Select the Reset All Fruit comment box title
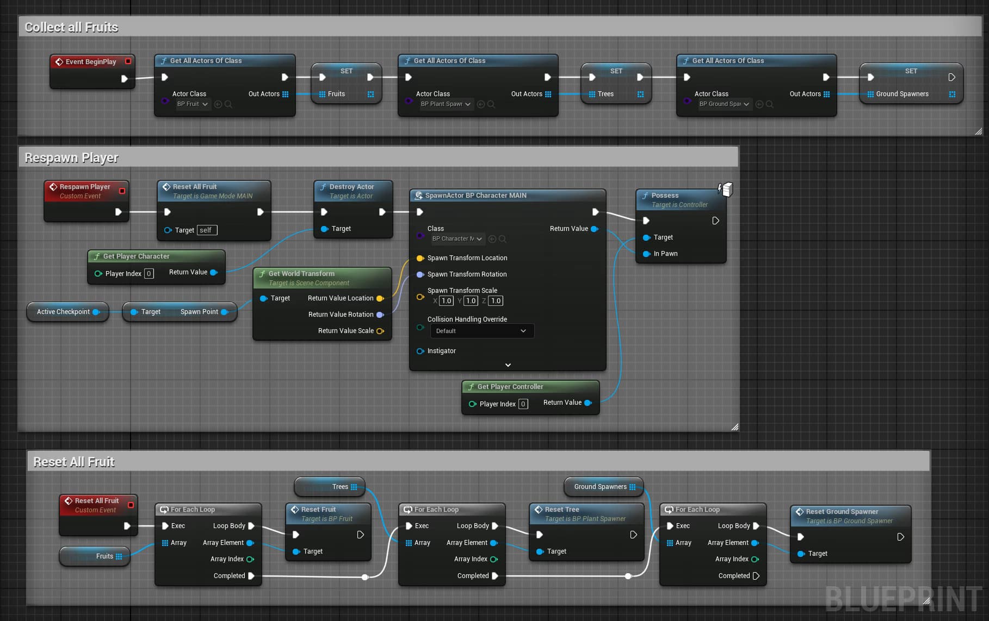The width and height of the screenshot is (989, 621). pyautogui.click(x=74, y=462)
